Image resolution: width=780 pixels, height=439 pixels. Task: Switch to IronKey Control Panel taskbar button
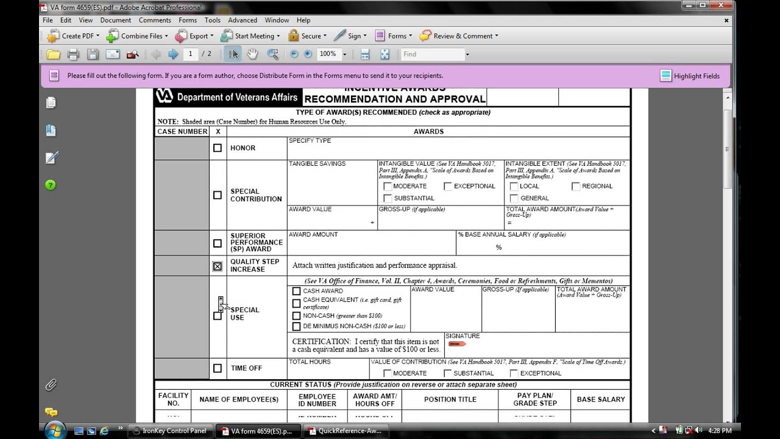pyautogui.click(x=170, y=430)
